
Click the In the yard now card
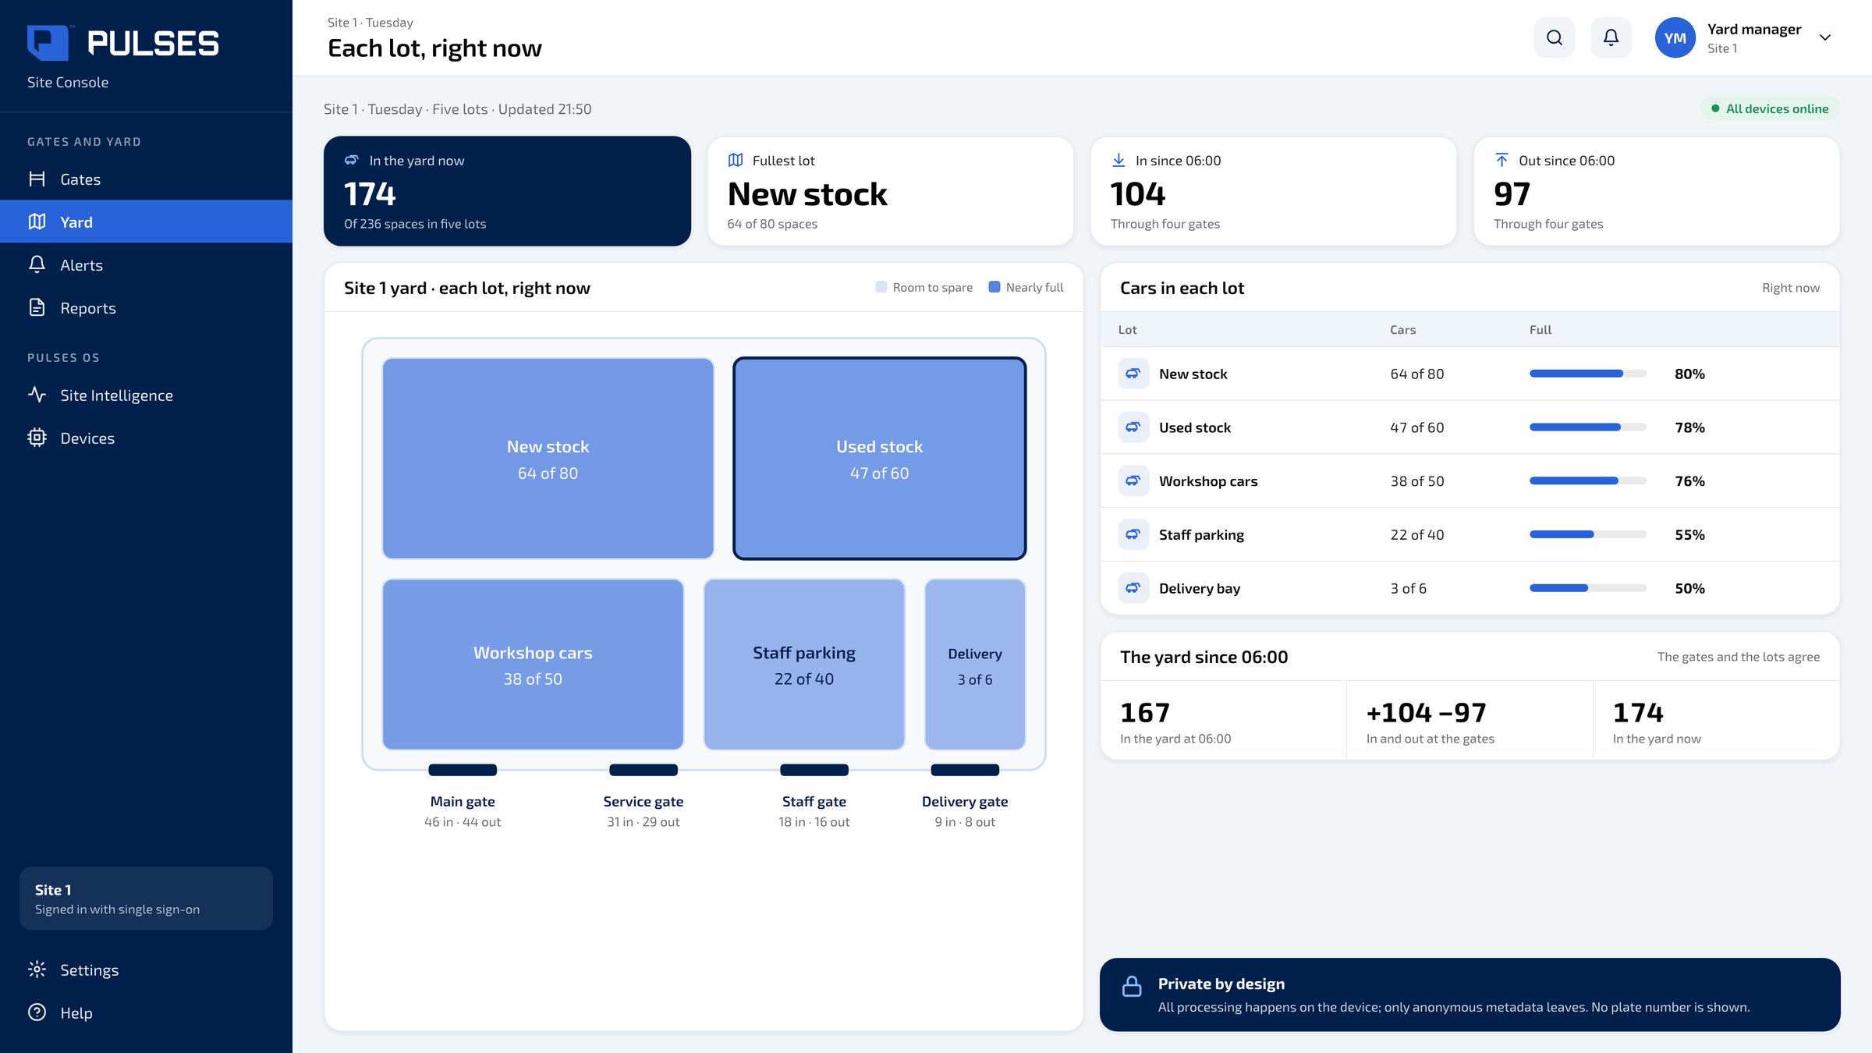coord(507,191)
